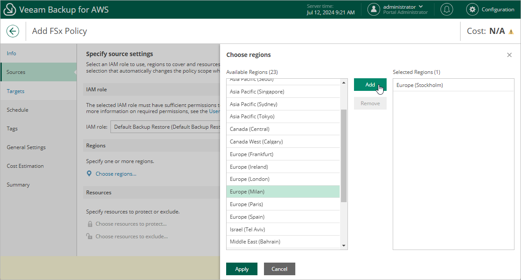The height and width of the screenshot is (280, 521).
Task: Cancel the region selection
Action: 280,269
